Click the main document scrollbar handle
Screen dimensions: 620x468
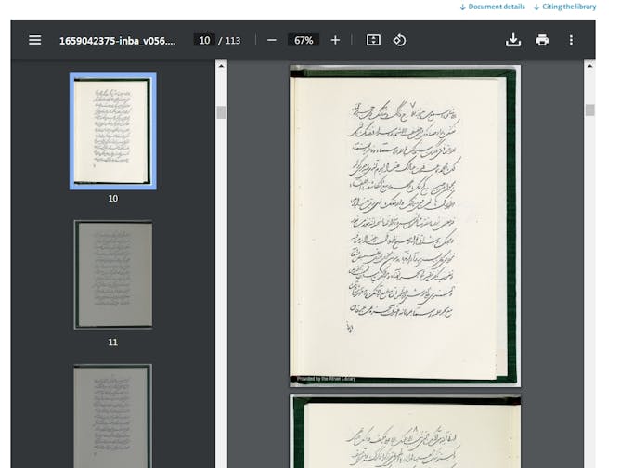point(589,110)
